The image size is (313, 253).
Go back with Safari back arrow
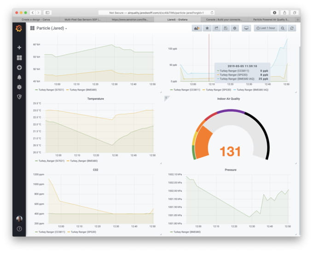tap(33, 12)
